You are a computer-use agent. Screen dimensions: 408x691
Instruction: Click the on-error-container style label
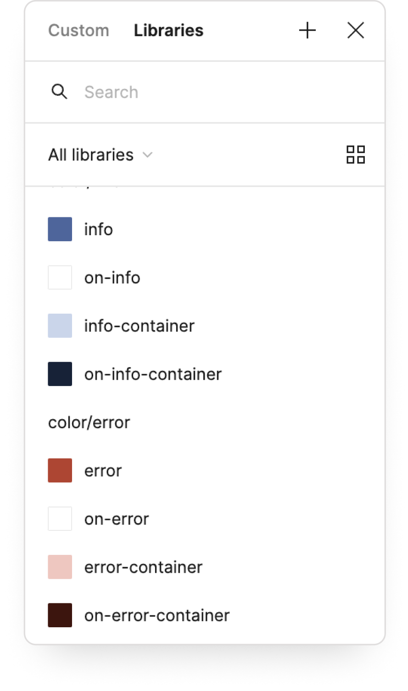coord(156,615)
